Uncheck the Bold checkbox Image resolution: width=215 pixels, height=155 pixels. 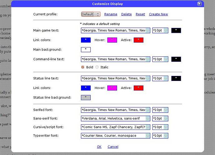(83, 67)
